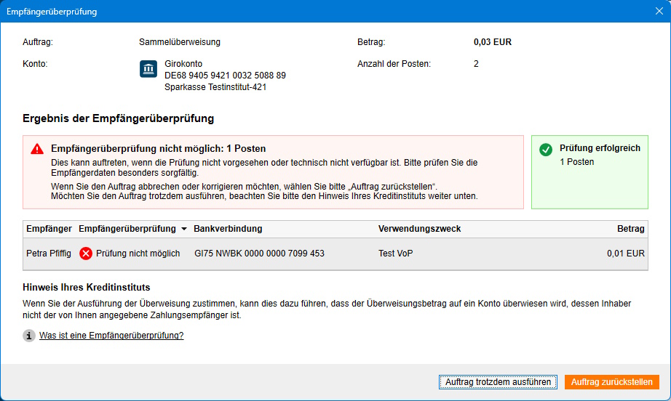Click the IBAN GI75 NWBK cell
671x401 pixels.
[259, 254]
